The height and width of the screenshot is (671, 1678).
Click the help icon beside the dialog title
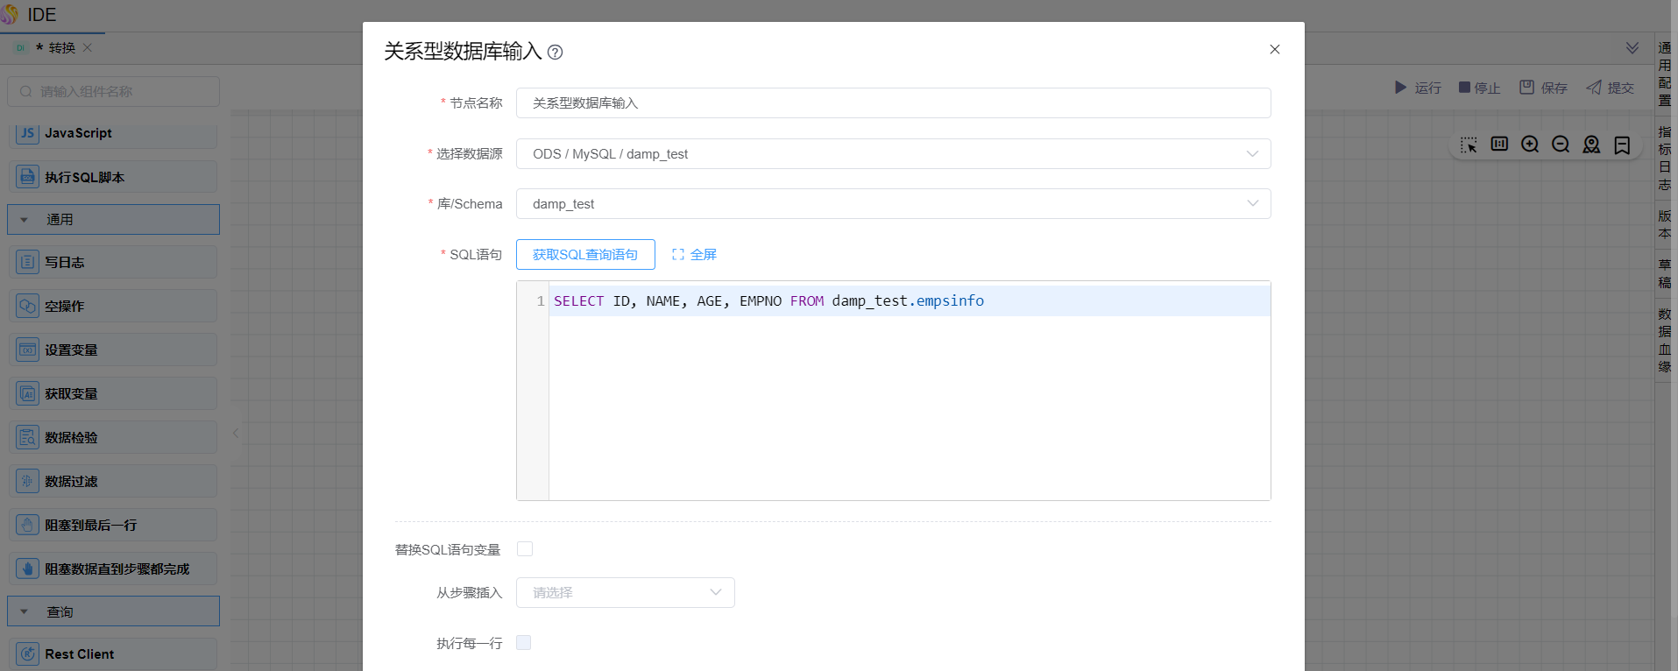click(555, 53)
